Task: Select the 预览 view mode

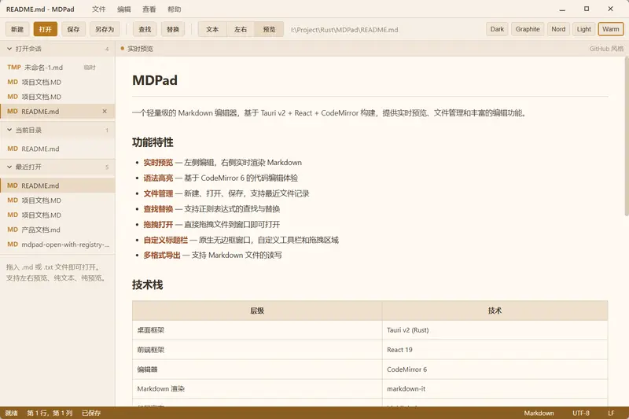Action: [269, 29]
